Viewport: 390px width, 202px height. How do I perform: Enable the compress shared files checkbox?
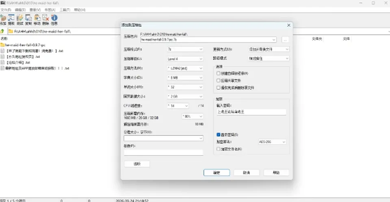[219, 80]
